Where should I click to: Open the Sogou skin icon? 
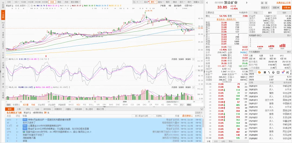coord(283,72)
